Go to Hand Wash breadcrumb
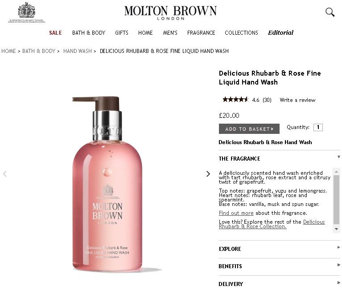Viewport: 342px width, 290px height. point(78,51)
